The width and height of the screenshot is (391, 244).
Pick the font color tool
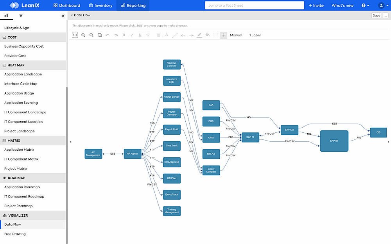click(167, 35)
